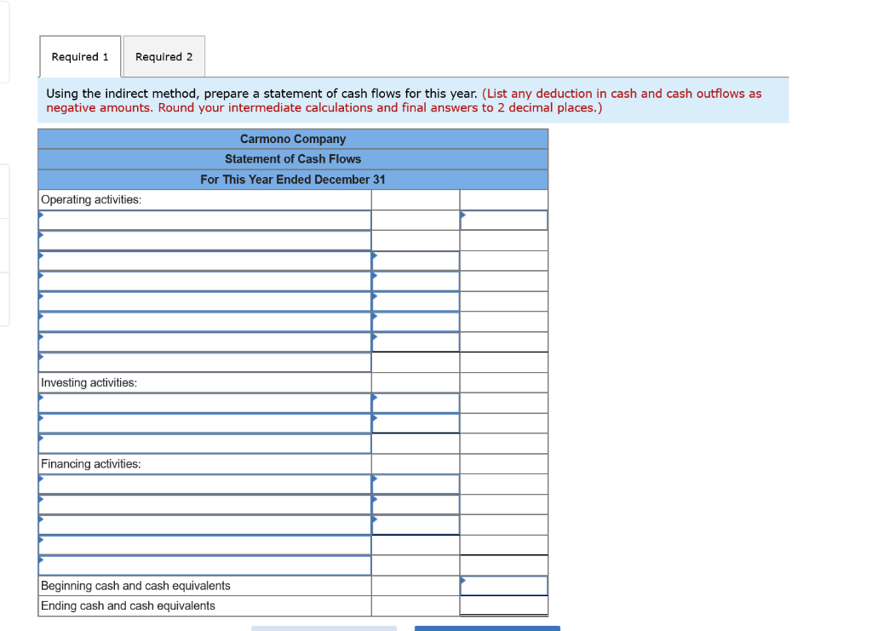Image resolution: width=872 pixels, height=631 pixels.
Task: Select the Required 1 tab
Action: (x=79, y=56)
